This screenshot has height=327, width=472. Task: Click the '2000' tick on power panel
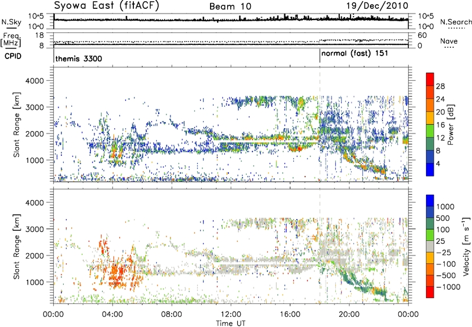(x=34, y=133)
